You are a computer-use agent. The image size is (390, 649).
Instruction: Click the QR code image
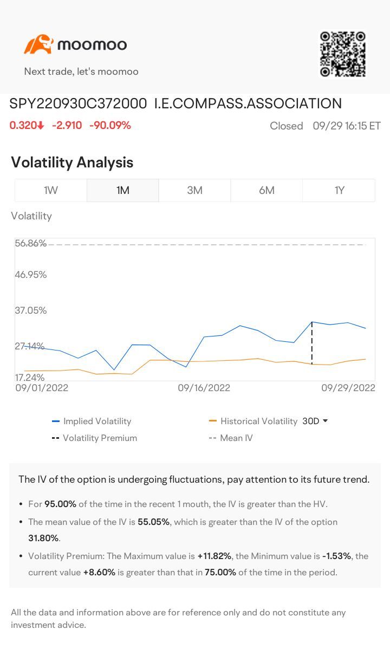343,54
